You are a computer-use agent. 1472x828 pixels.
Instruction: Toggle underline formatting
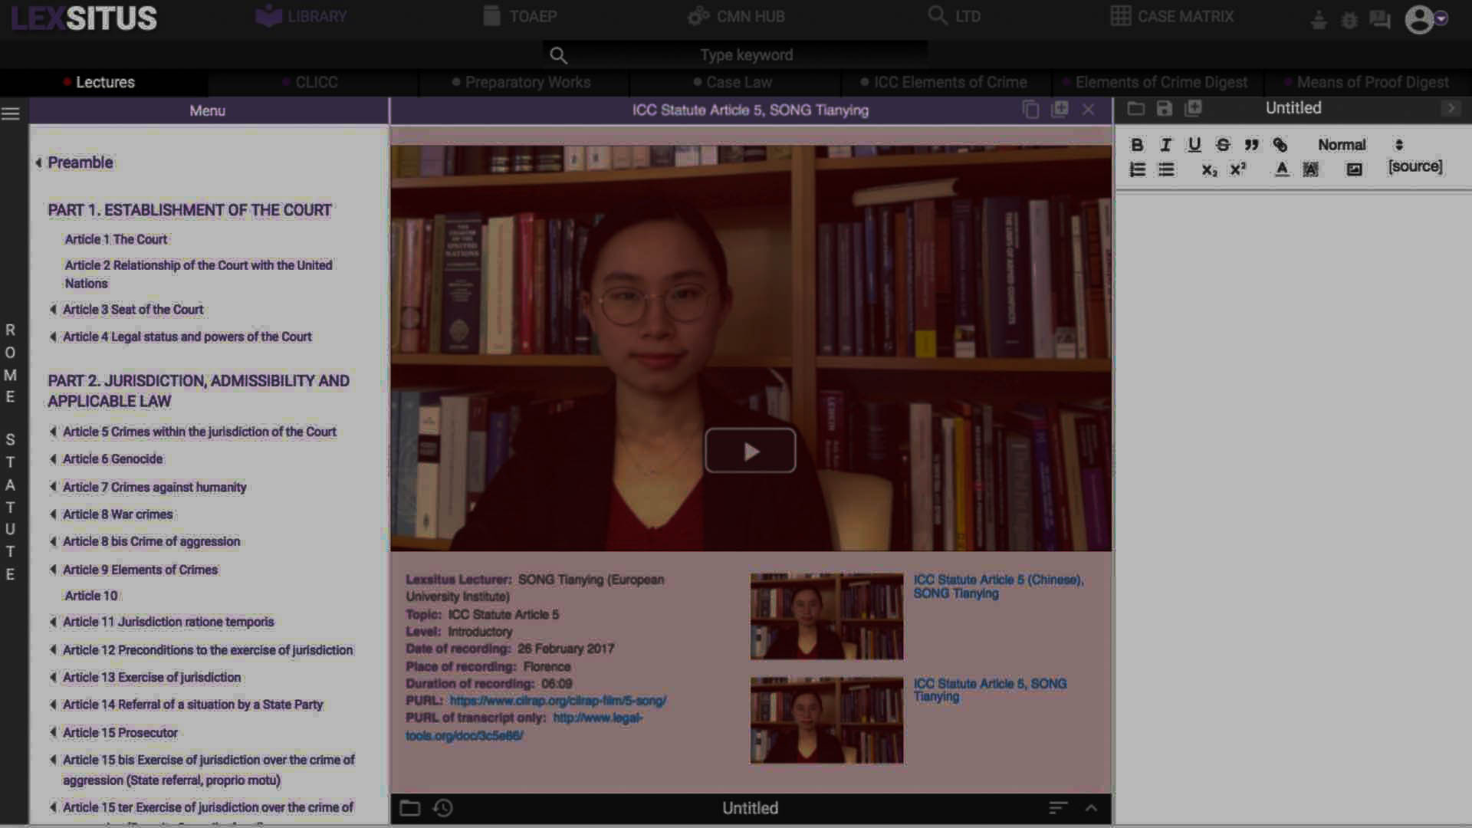click(x=1194, y=145)
